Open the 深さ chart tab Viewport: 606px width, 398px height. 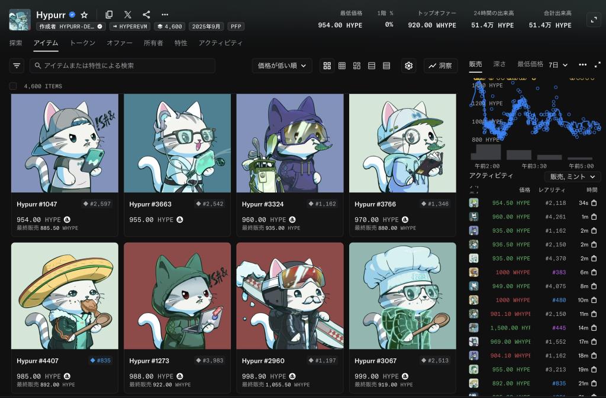pyautogui.click(x=499, y=64)
